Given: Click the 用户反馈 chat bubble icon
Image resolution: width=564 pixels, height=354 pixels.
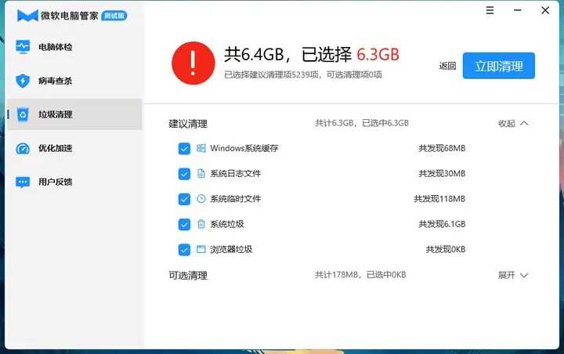Looking at the screenshot, I should click(23, 182).
